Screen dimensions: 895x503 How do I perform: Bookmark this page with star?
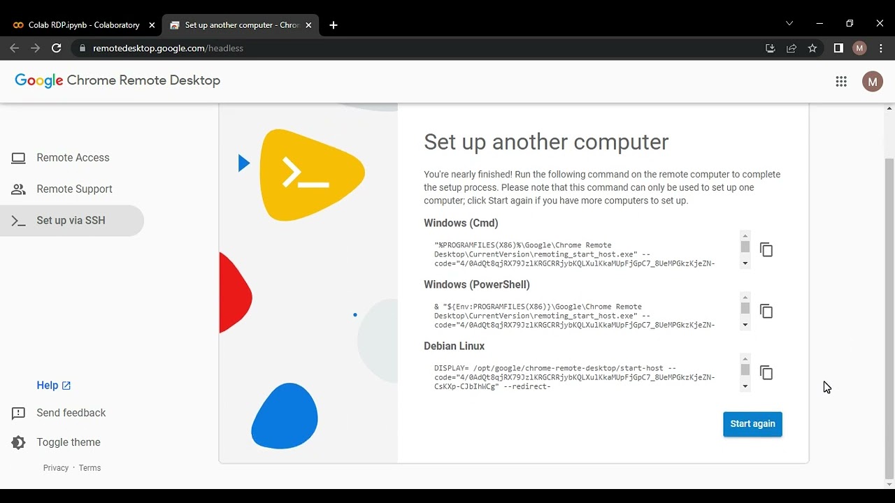point(812,48)
